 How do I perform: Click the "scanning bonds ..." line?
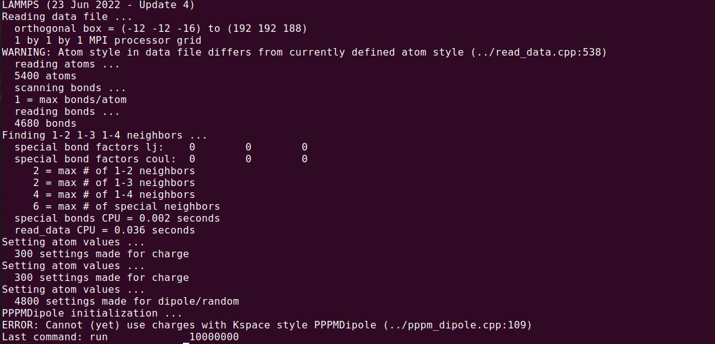click(70, 88)
